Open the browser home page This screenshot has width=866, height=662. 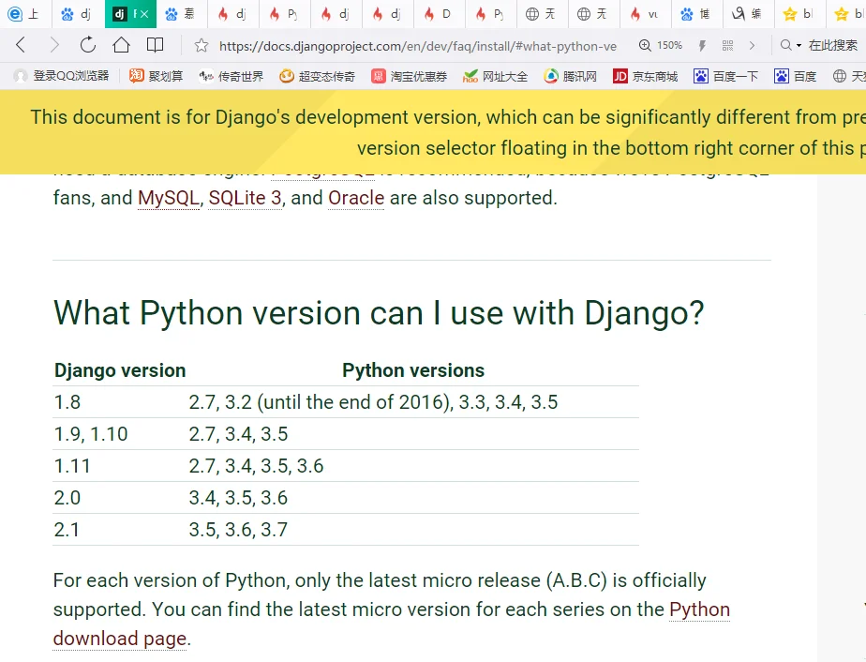122,45
